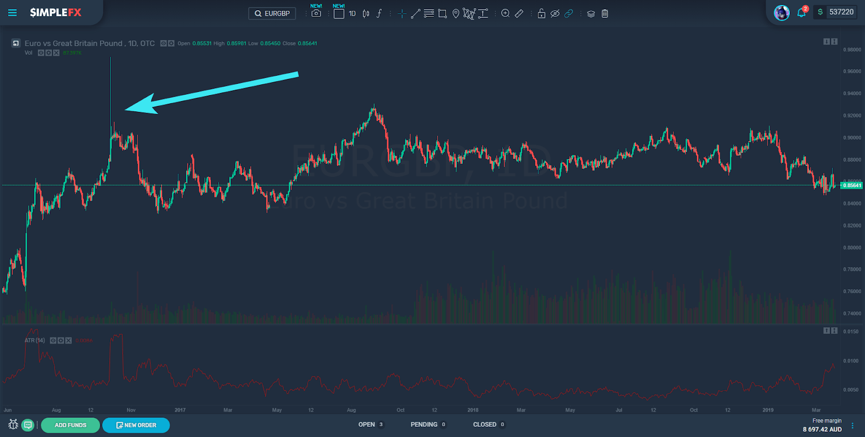865x437 pixels.
Task: Toggle hide all drawings eye icon
Action: 555,14
